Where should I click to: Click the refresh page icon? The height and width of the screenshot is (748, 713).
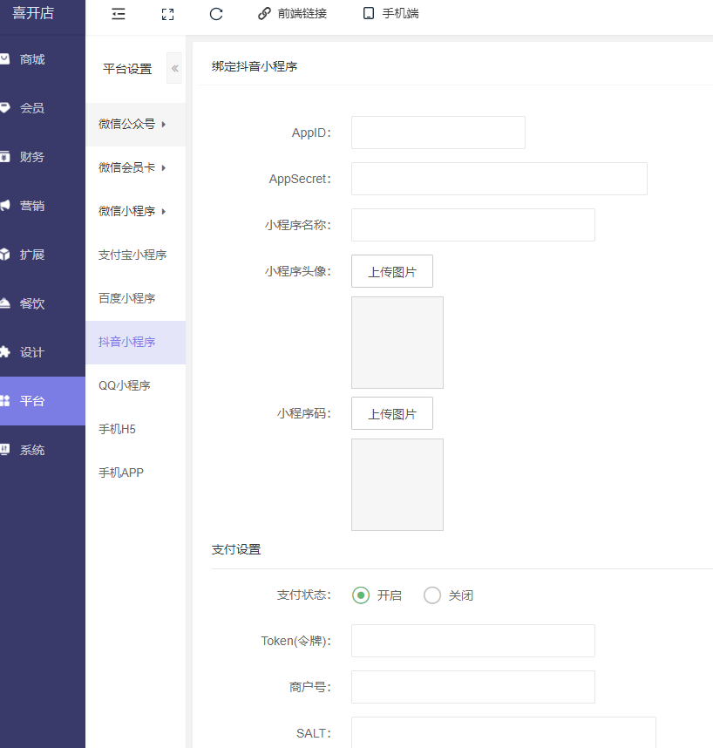[216, 14]
